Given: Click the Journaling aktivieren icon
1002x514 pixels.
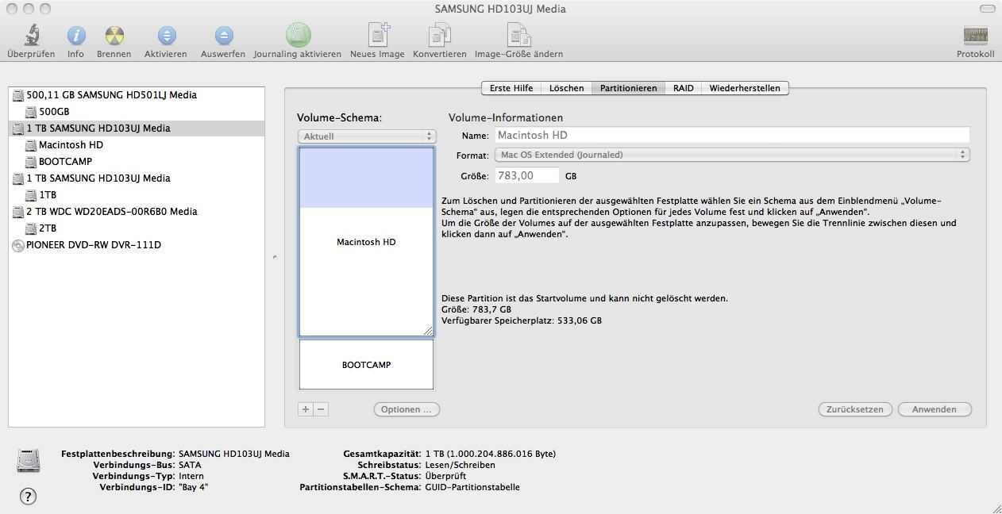Looking at the screenshot, I should pos(298,35).
